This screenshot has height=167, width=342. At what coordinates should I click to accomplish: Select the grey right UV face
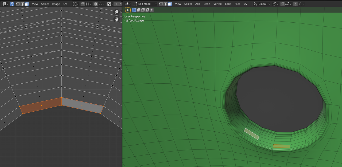click(x=82, y=106)
